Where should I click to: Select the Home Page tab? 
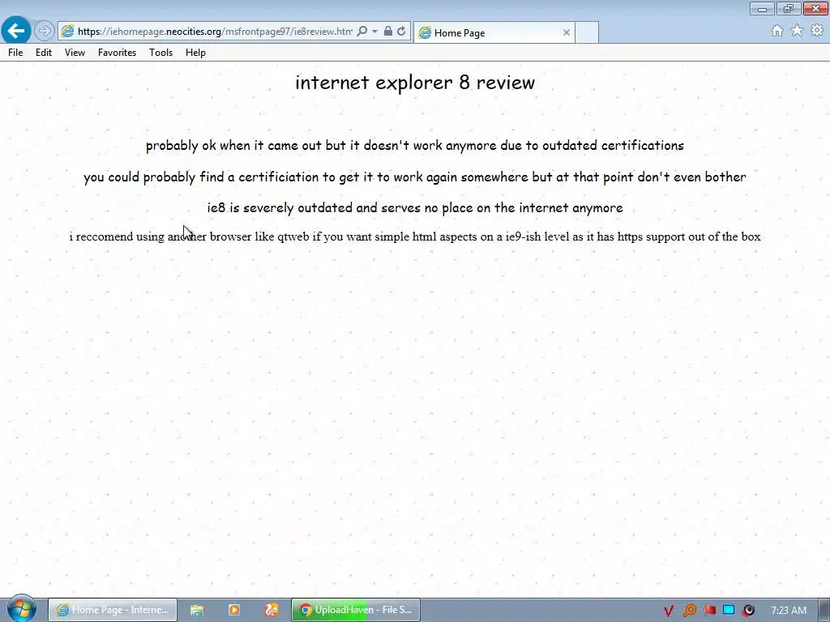pos(494,32)
